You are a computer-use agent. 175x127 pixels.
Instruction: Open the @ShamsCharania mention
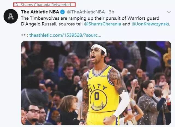102,24
